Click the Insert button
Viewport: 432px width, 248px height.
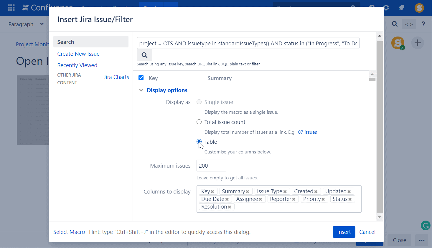click(x=344, y=232)
